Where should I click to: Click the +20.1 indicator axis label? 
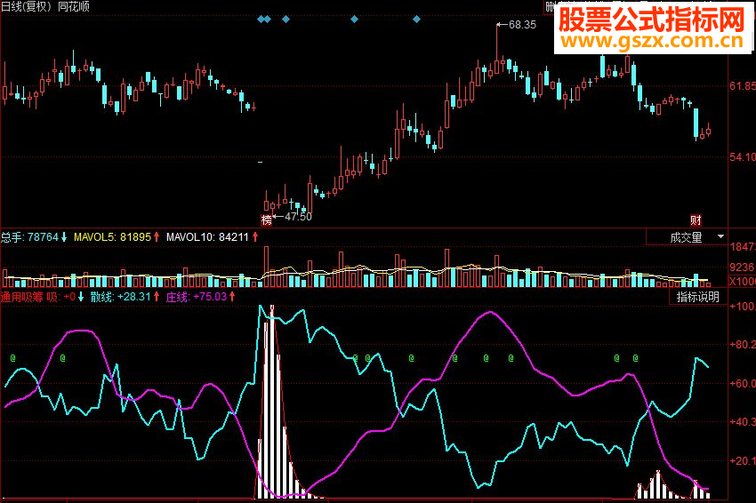(x=743, y=461)
